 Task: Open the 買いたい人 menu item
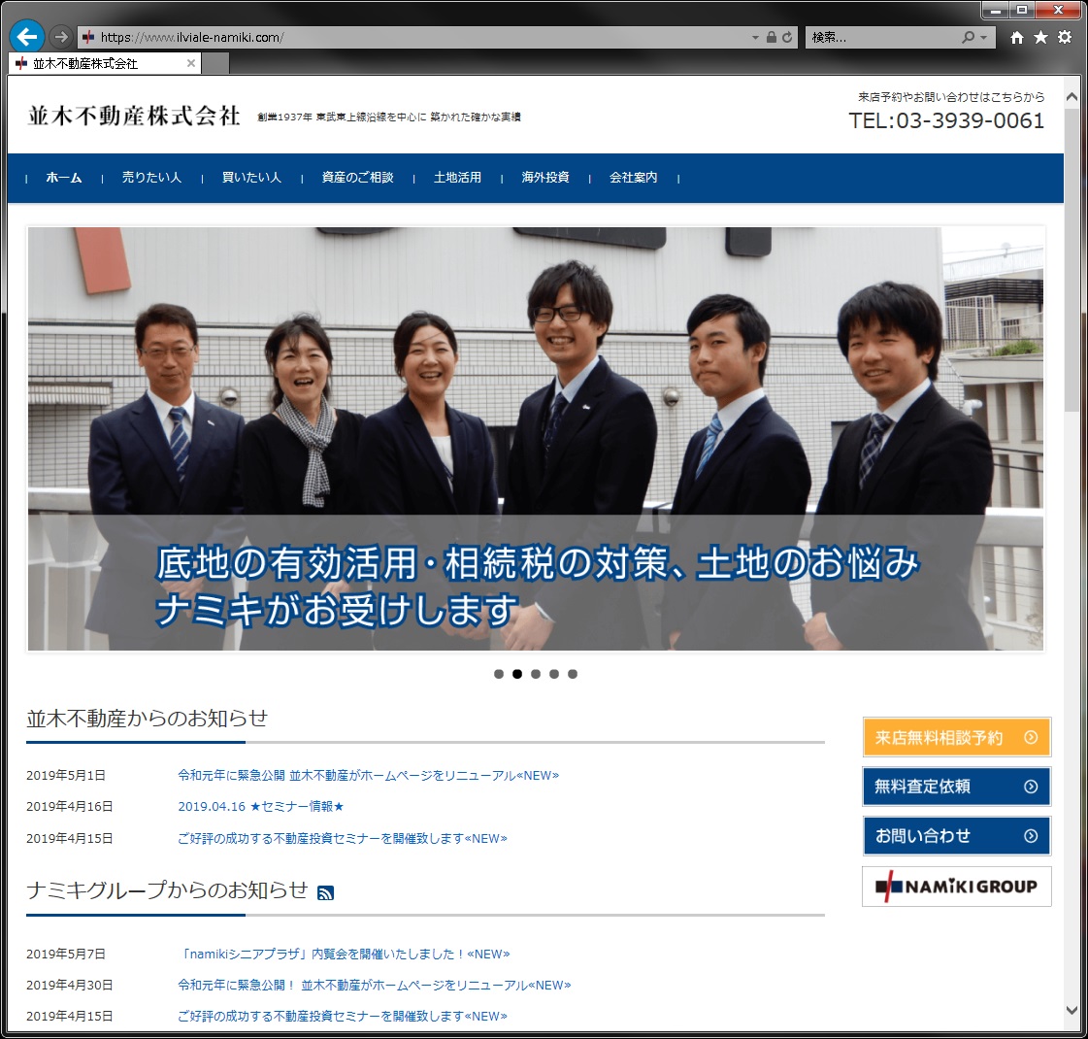[252, 178]
